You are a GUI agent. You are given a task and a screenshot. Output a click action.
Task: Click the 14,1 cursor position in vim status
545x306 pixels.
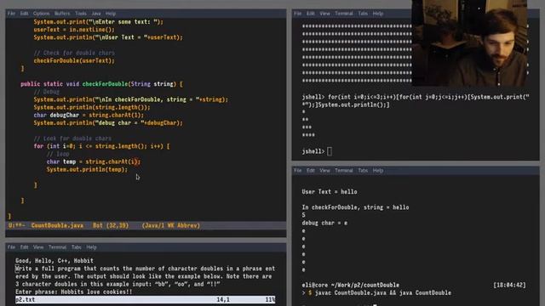(223, 299)
